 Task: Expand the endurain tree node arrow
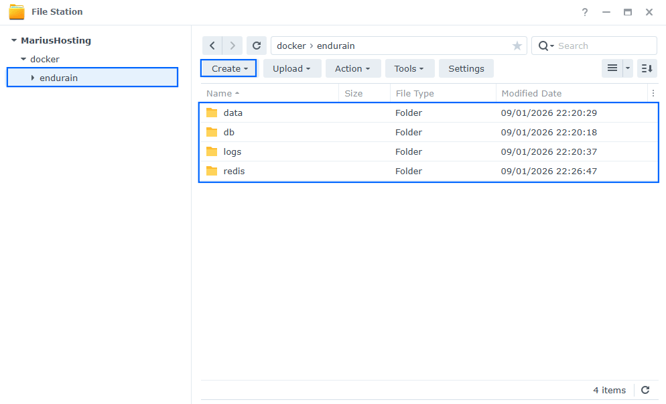33,78
